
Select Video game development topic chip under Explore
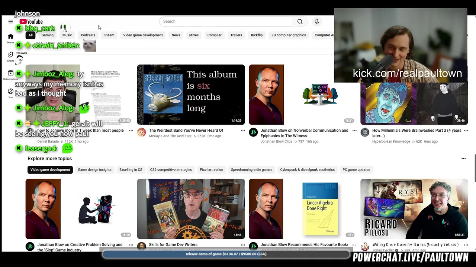pyautogui.click(x=50, y=170)
